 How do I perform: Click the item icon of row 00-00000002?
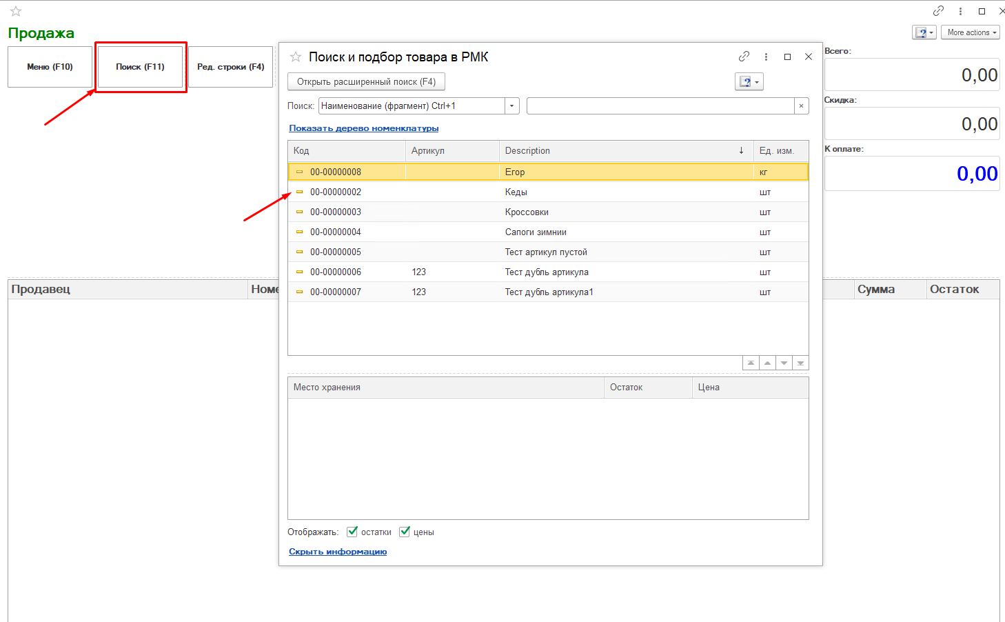coord(299,192)
